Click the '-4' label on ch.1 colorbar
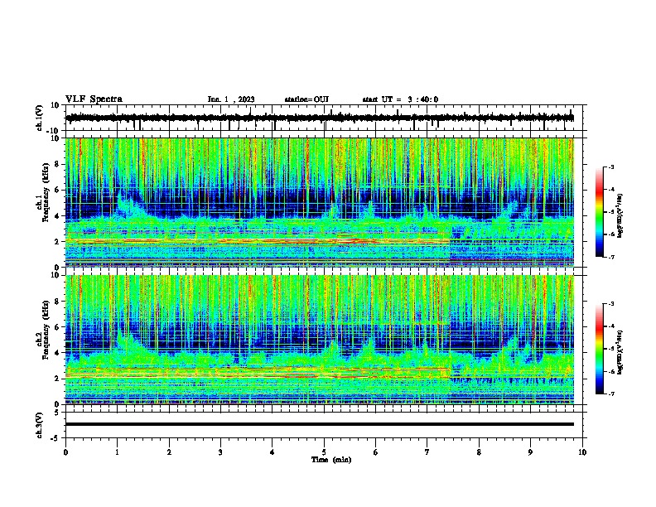Image resolution: width=656 pixels, height=507 pixels. [610, 190]
